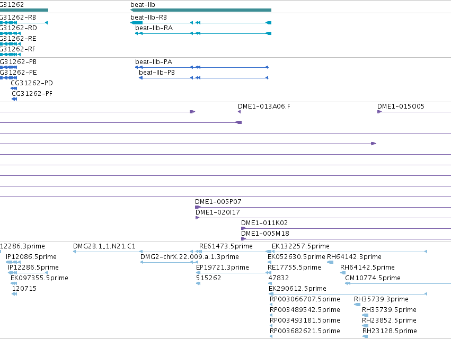Click the 47832 feature label

278,278
